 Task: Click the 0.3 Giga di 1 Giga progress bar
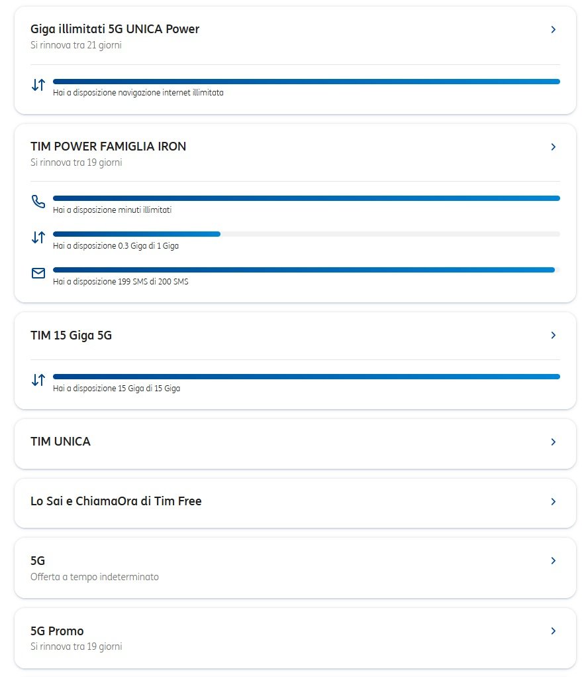pos(306,234)
